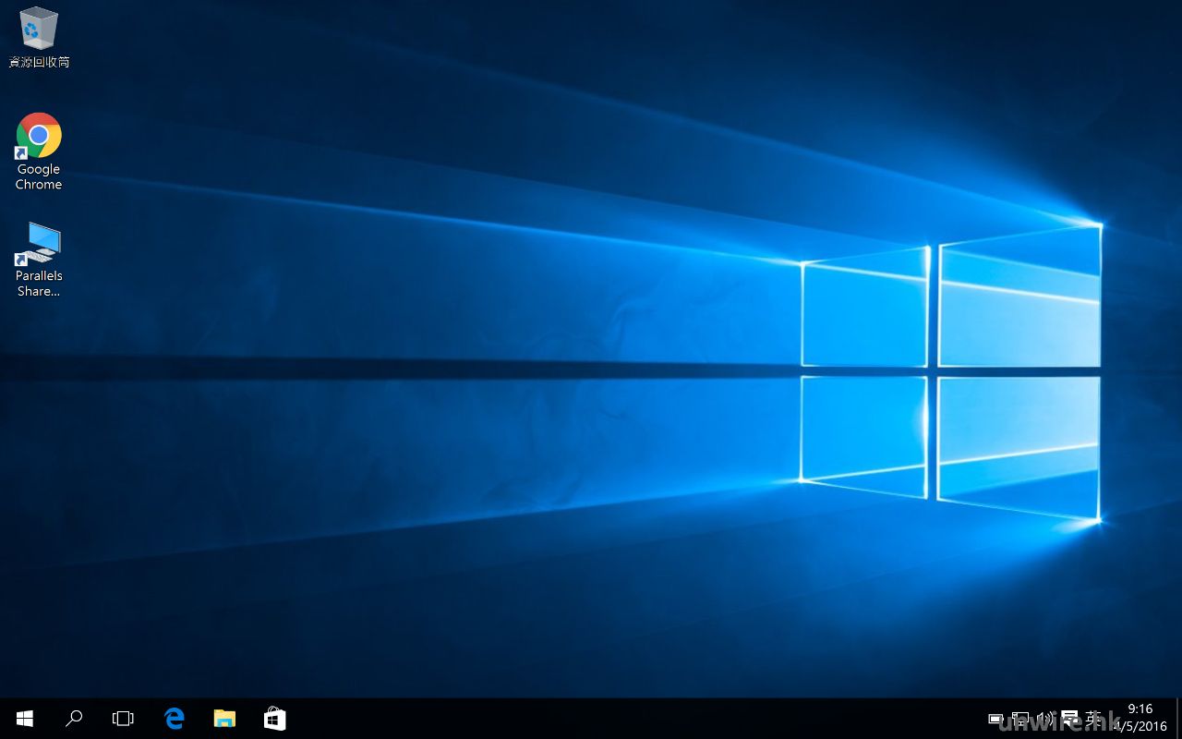This screenshot has width=1182, height=739.
Task: Open taskbar search with the magnifier icon
Action: tap(74, 719)
